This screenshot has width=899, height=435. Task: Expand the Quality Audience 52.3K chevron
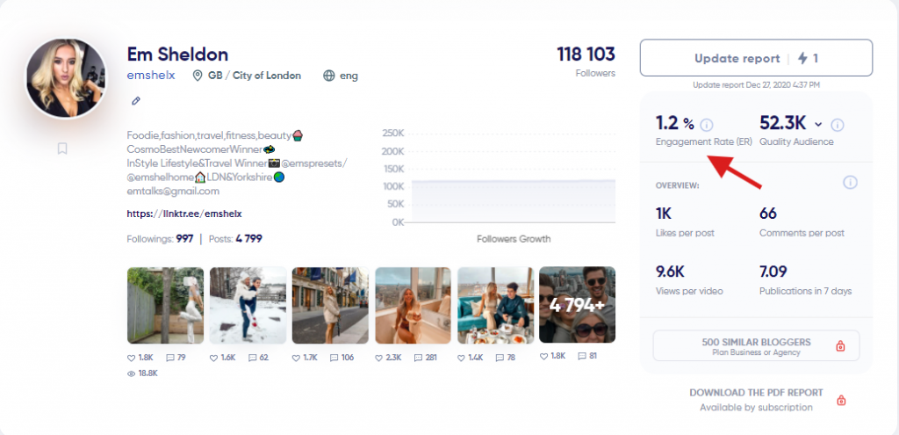click(818, 125)
